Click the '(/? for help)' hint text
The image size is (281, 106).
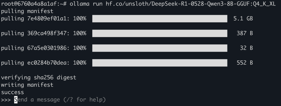coord(85,100)
